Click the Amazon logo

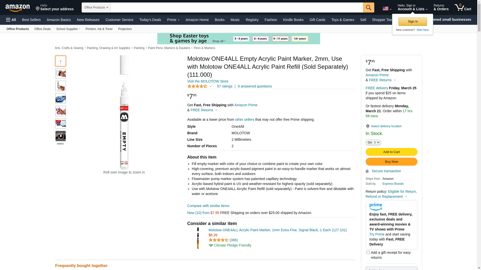[x=18, y=8]
